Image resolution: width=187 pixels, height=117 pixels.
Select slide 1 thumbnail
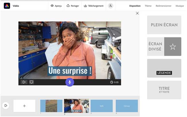pos(51,106)
